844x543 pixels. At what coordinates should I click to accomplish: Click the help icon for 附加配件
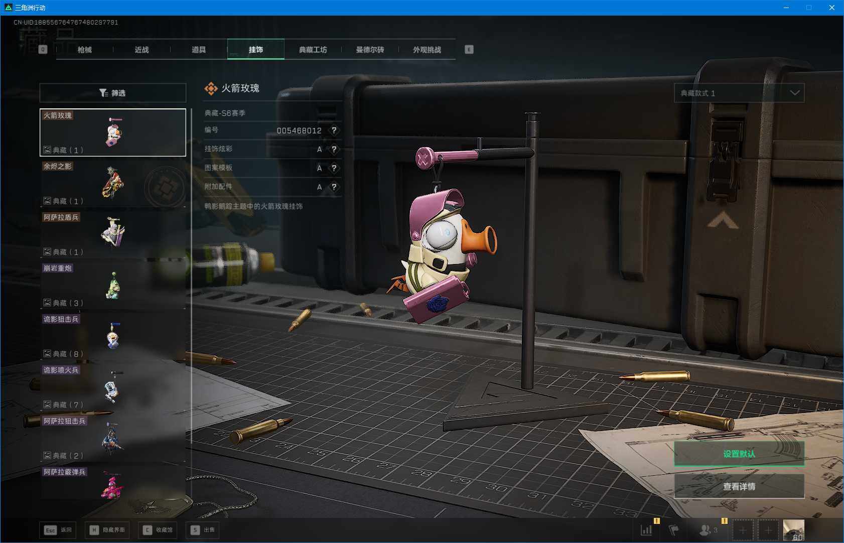tap(334, 187)
